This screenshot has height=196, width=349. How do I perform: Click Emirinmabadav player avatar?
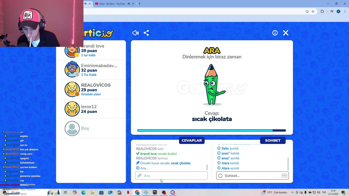pos(72,69)
